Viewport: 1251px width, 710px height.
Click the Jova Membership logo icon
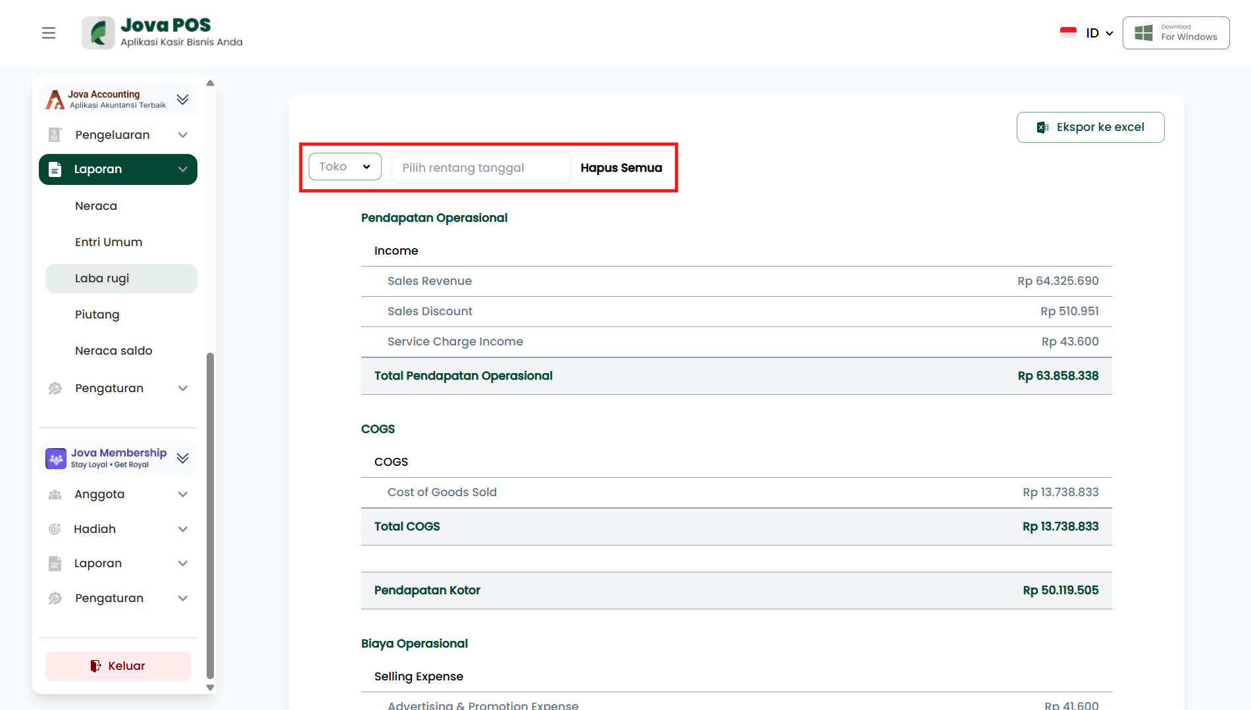pos(56,458)
